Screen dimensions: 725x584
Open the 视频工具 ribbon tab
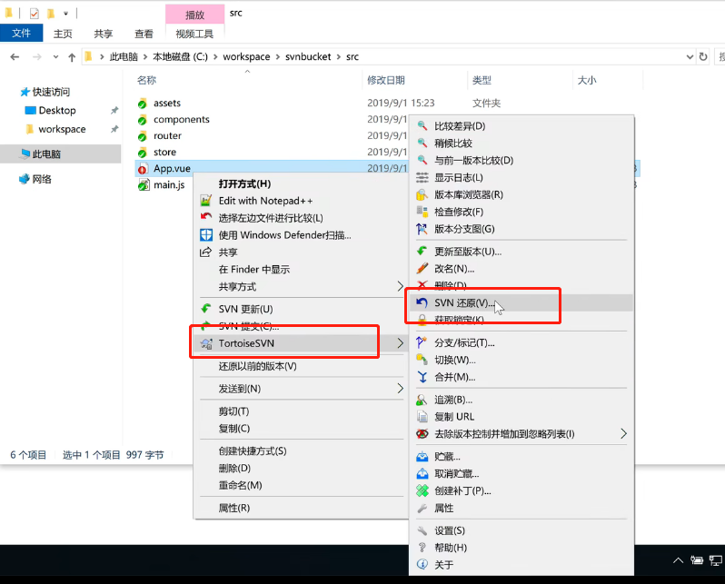(194, 34)
